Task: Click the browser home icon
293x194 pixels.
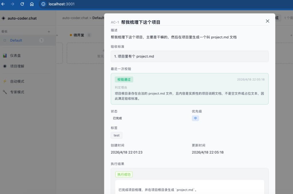Action: (x=32, y=4)
